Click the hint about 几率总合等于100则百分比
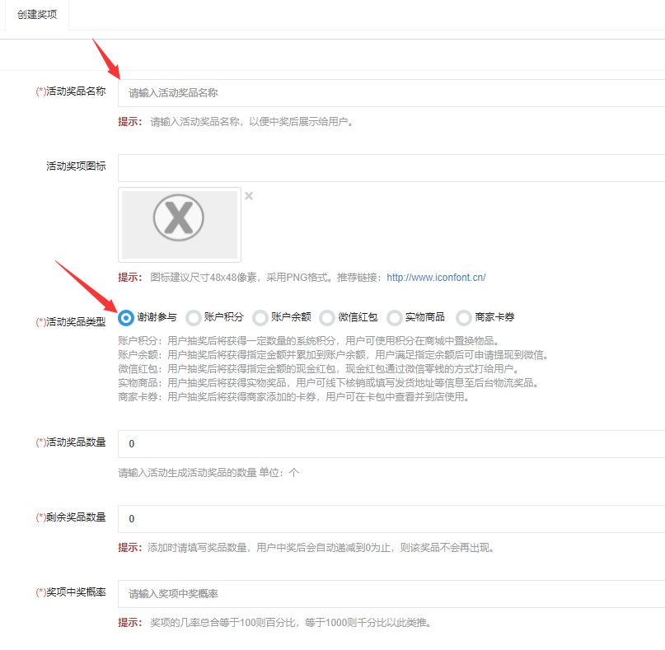The width and height of the screenshot is (665, 650). click(275, 623)
